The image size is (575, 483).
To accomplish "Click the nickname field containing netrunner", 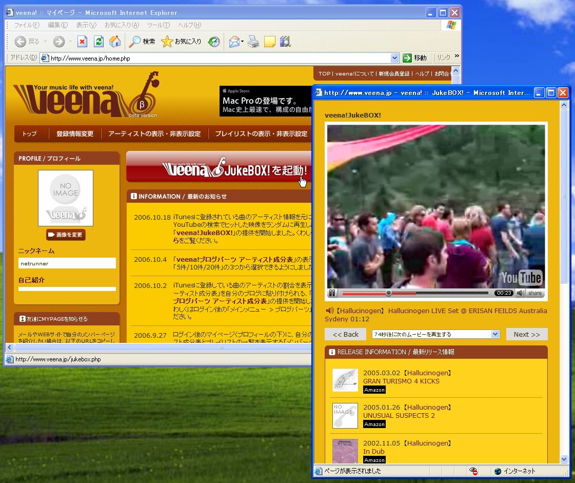I will tap(67, 263).
